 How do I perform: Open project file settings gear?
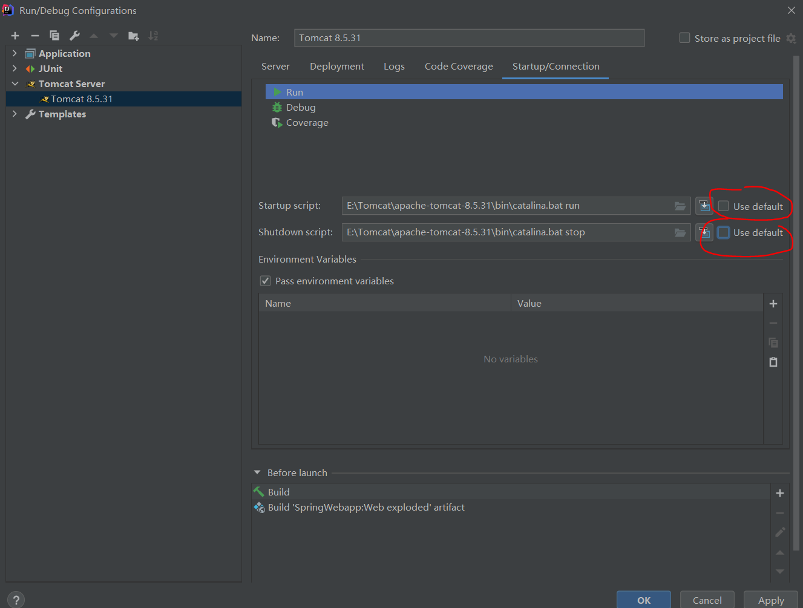792,38
